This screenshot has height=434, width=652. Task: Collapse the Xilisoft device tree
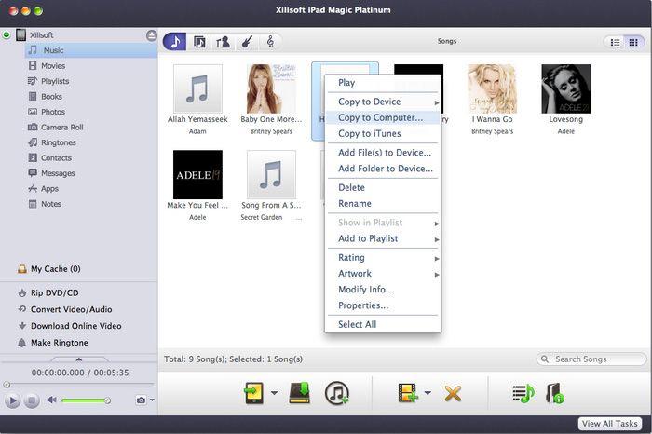7,34
